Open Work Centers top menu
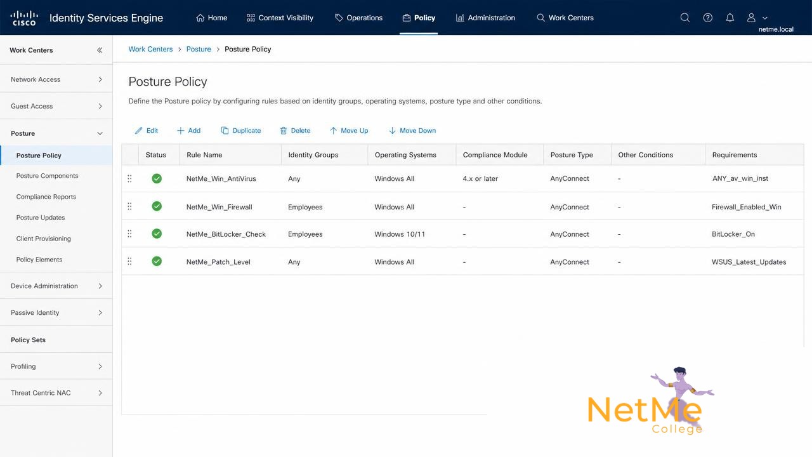812x457 pixels. pos(565,18)
